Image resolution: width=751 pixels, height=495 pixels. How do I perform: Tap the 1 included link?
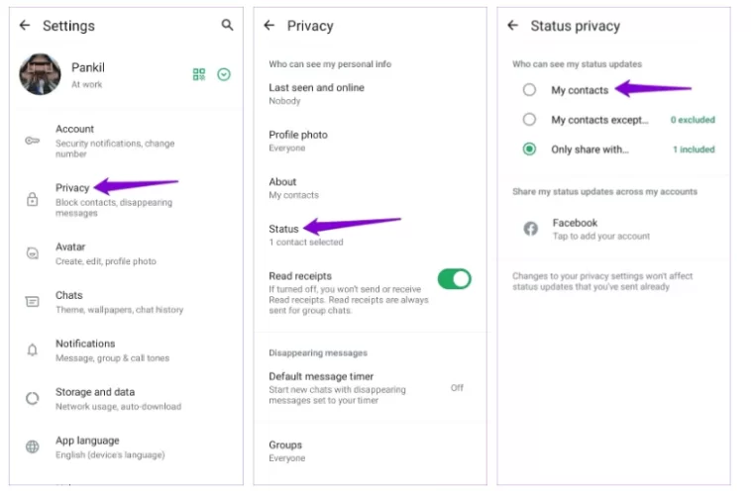tap(694, 149)
